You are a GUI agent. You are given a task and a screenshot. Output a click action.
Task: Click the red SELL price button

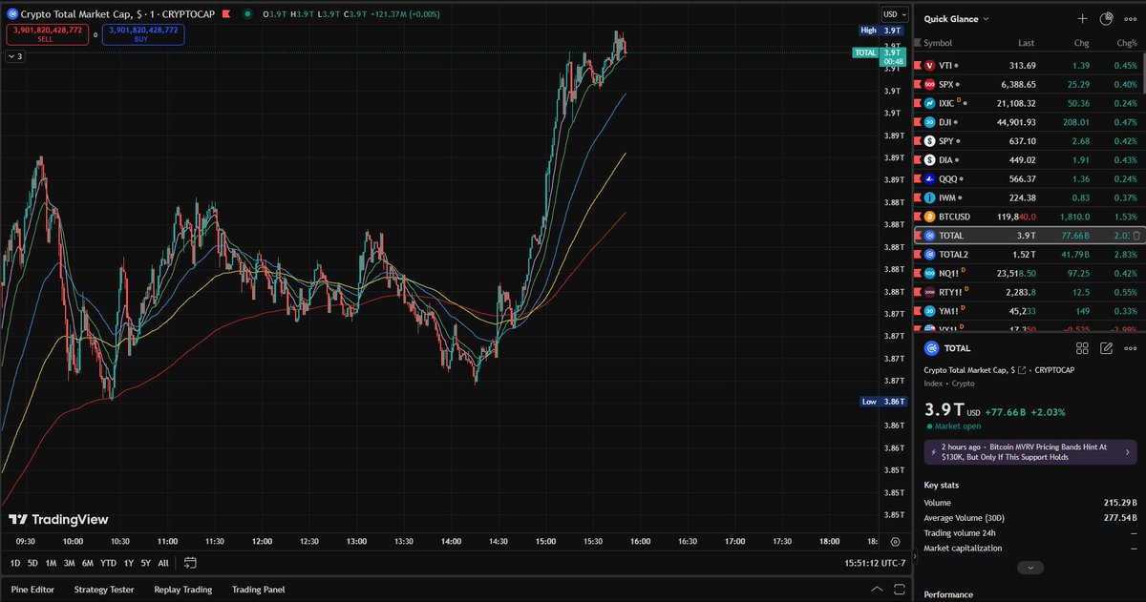pos(48,34)
